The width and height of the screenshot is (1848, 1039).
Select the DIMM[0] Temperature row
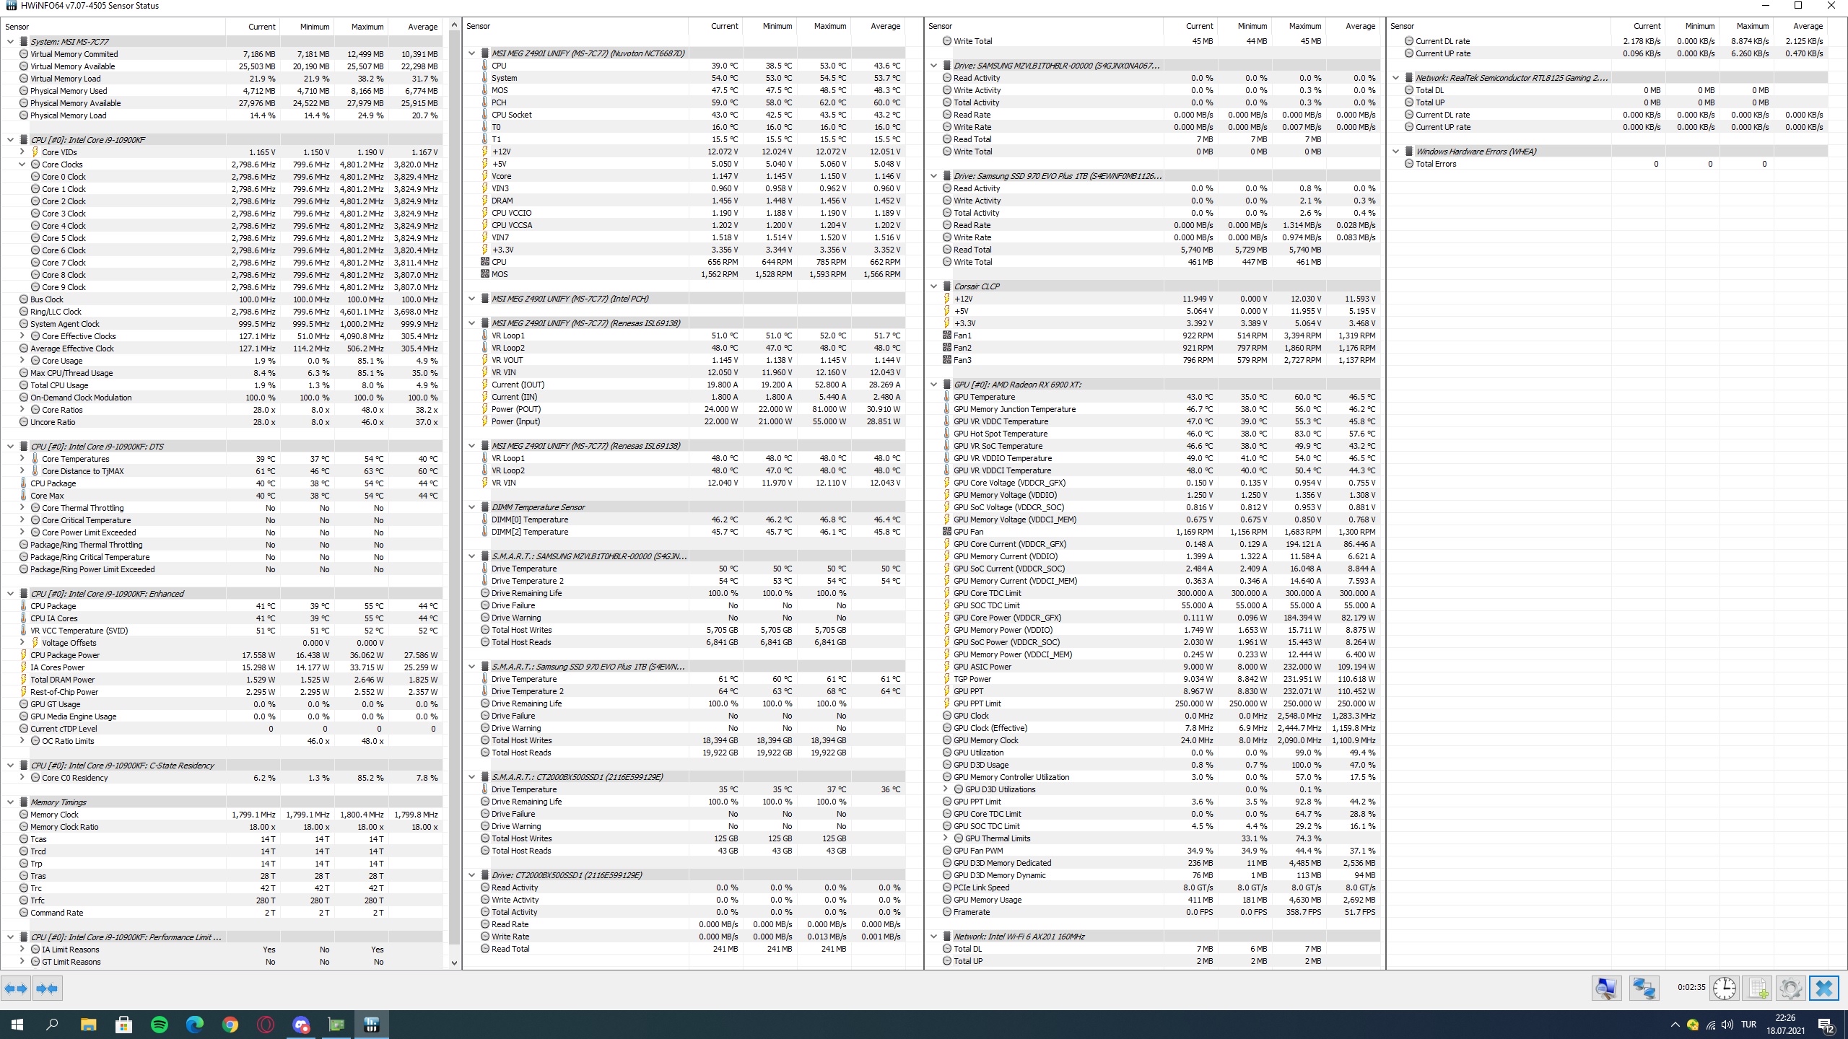tap(684, 519)
